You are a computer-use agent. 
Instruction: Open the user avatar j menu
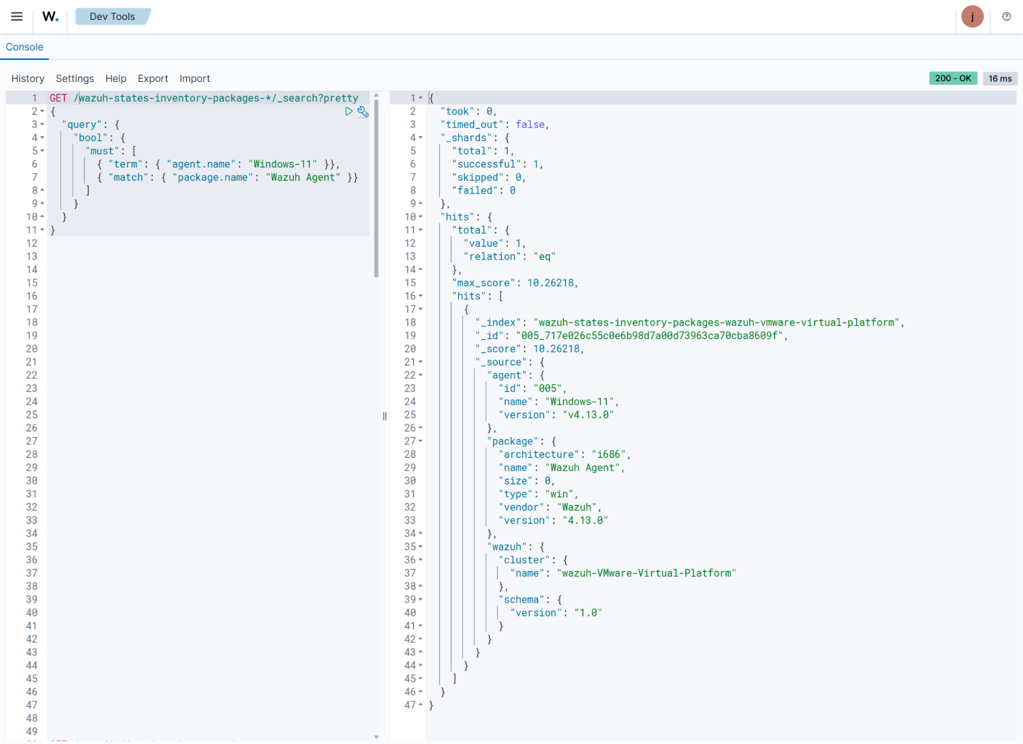[972, 16]
